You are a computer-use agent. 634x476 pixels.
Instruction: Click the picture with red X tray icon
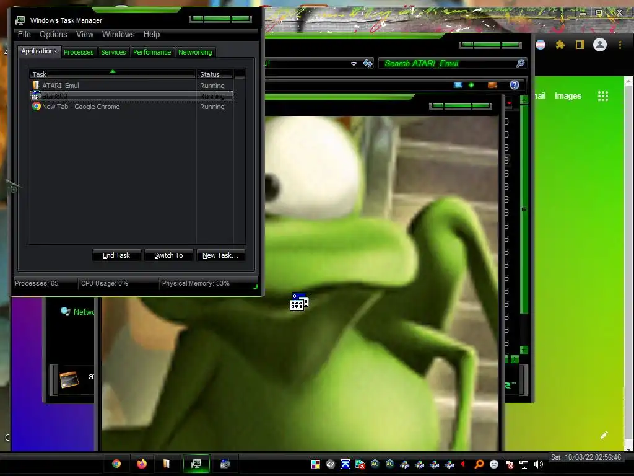pyautogui.click(x=360, y=464)
